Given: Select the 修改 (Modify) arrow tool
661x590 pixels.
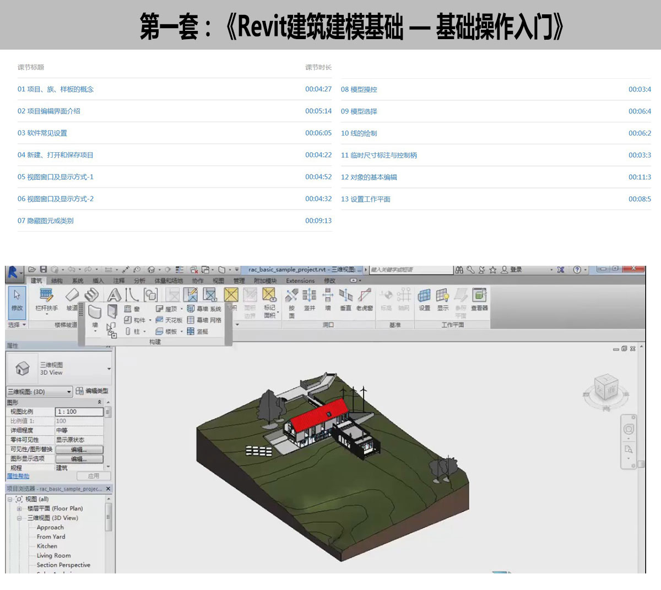Looking at the screenshot, I should pos(17,301).
